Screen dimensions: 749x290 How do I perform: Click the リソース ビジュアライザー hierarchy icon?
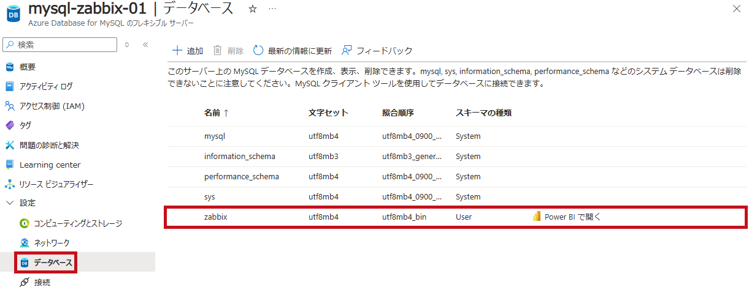click(9, 184)
